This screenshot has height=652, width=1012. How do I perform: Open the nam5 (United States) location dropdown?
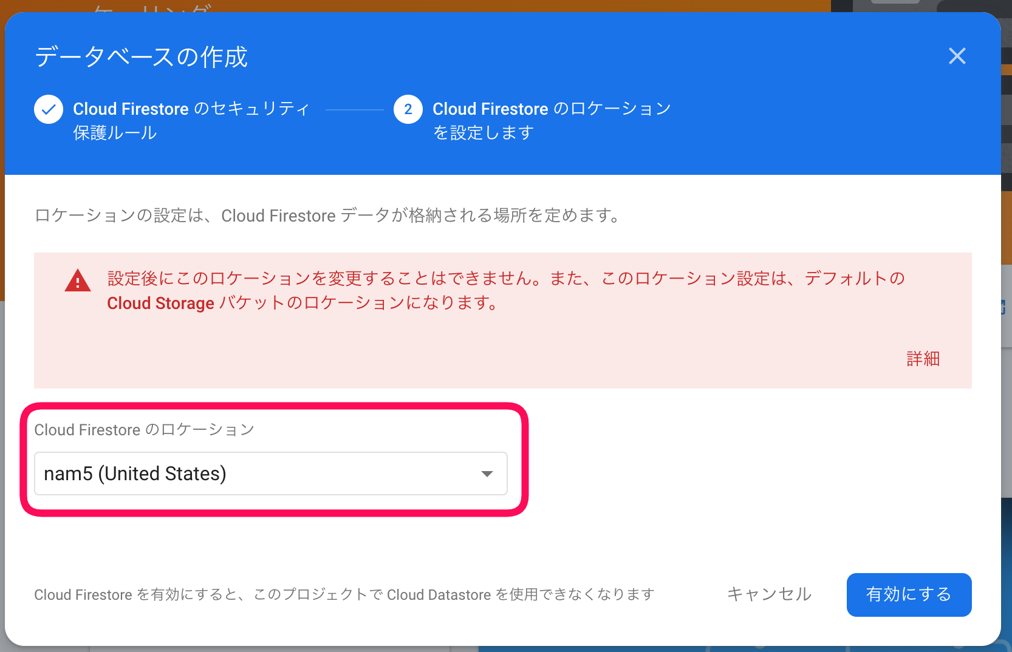pos(271,474)
